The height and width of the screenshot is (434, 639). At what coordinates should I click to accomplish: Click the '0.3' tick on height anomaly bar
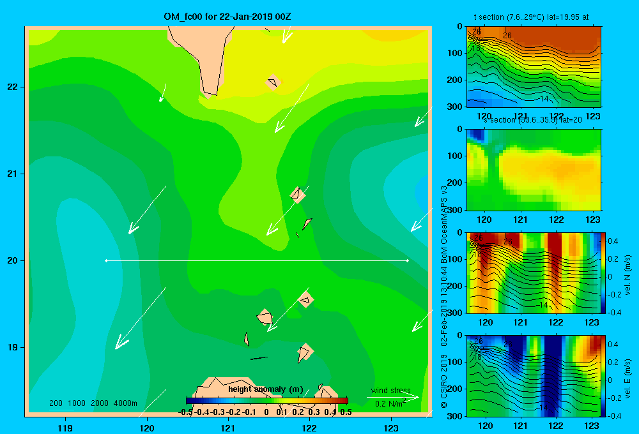point(314,412)
